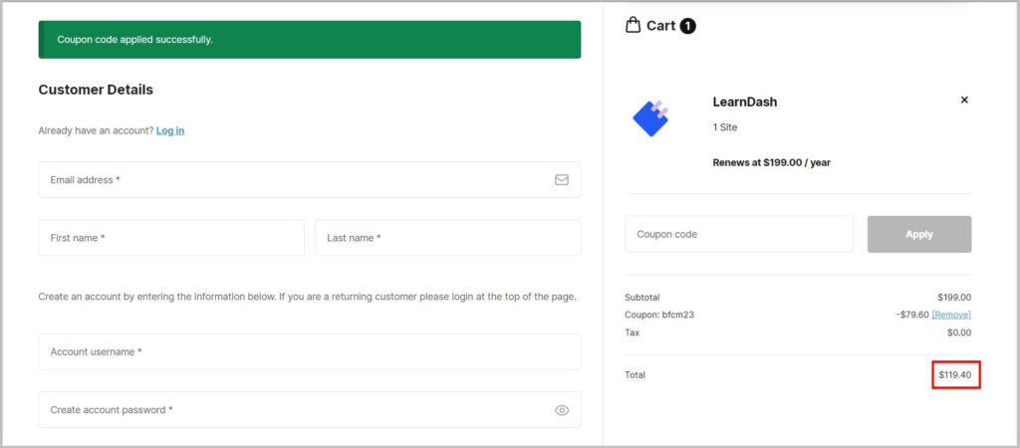Viewport: 1020px width, 448px height.
Task: Open the Log in link
Action: click(x=170, y=130)
